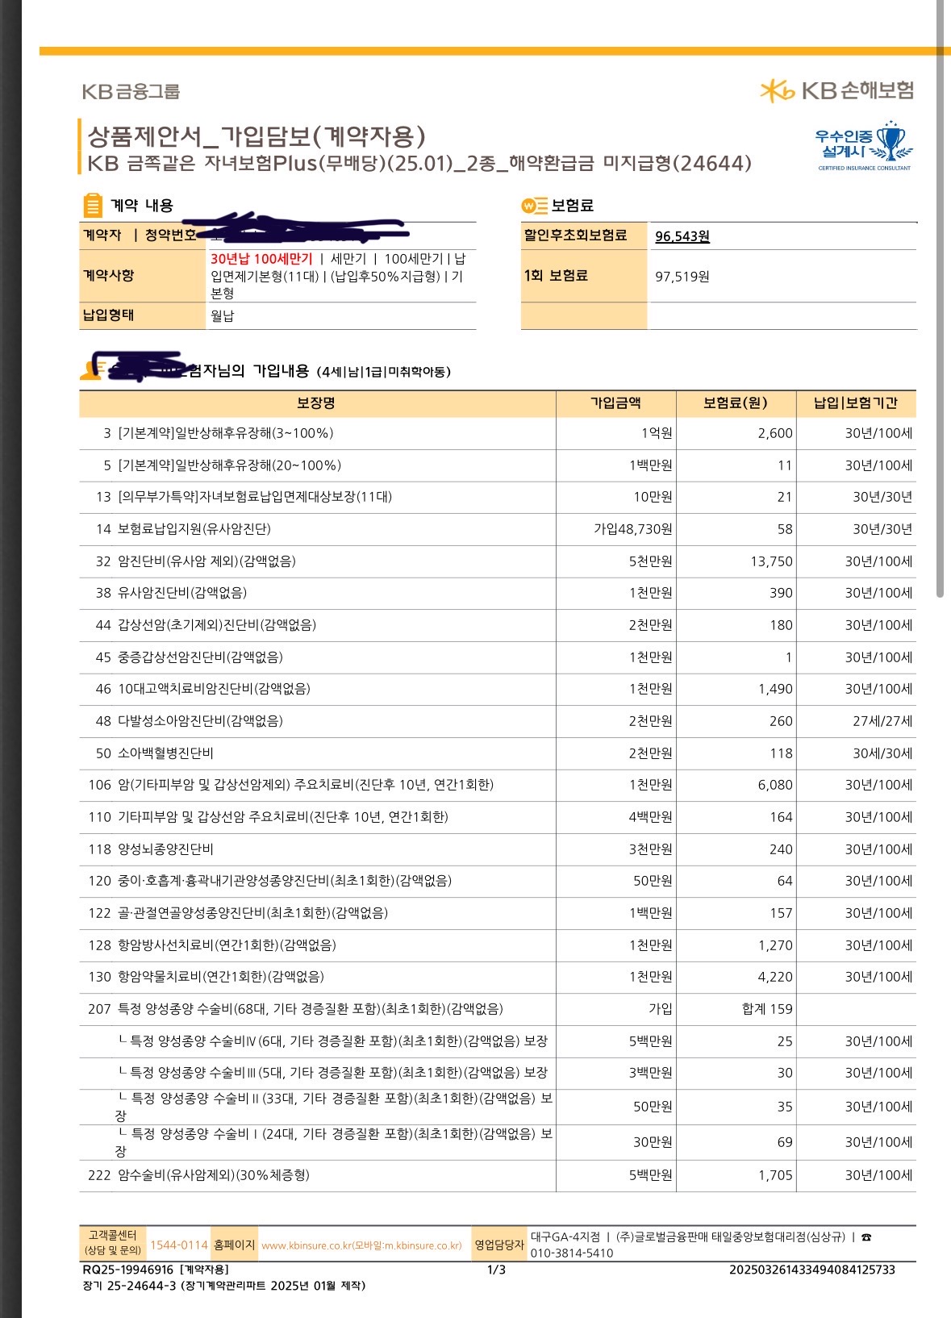Click the premium value 4,220
Viewport: 951px width, 1318px height.
tap(775, 977)
